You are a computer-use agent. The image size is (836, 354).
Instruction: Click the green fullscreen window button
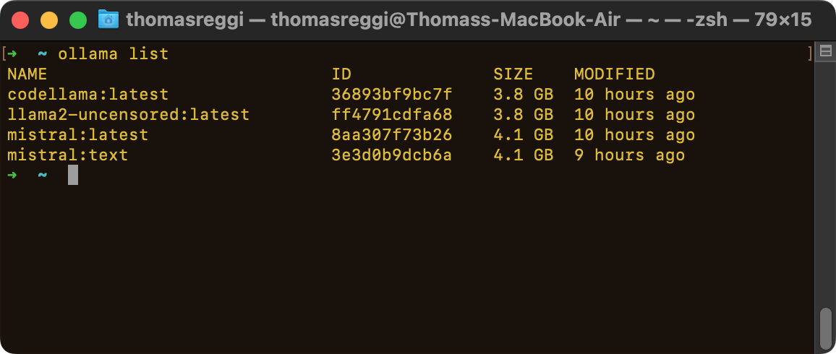[78, 20]
